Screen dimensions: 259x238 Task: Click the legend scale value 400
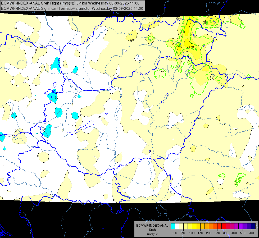coord(234,233)
